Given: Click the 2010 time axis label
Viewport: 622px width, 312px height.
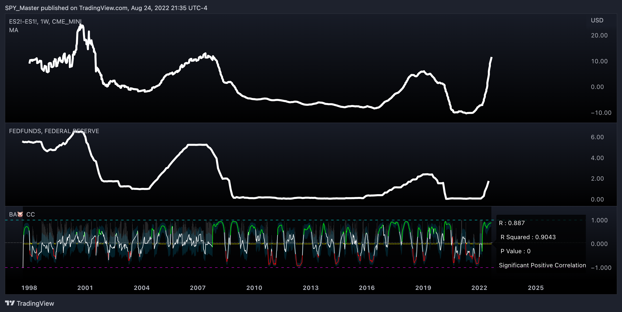Looking at the screenshot, I should point(254,288).
